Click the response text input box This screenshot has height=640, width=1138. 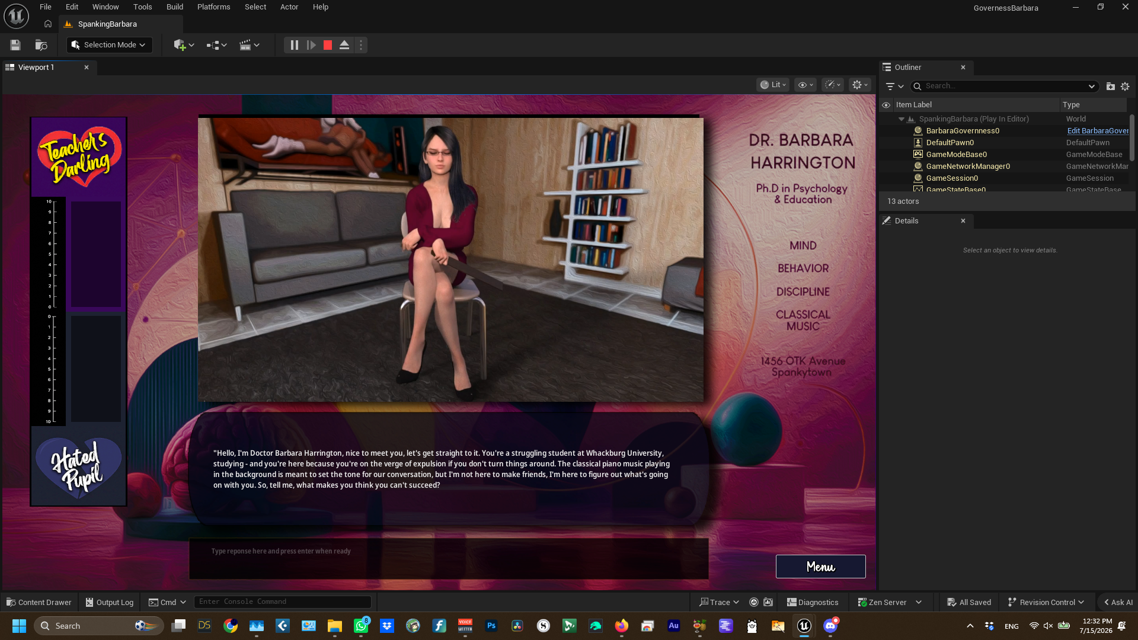click(x=449, y=558)
